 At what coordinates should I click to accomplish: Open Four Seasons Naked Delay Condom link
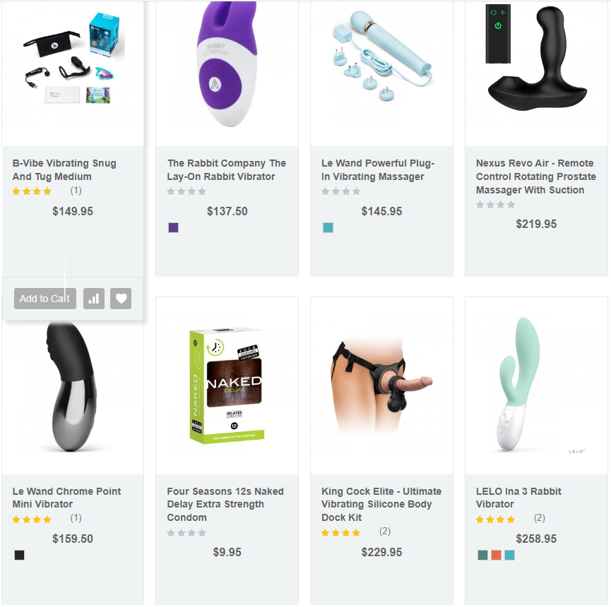(x=225, y=504)
